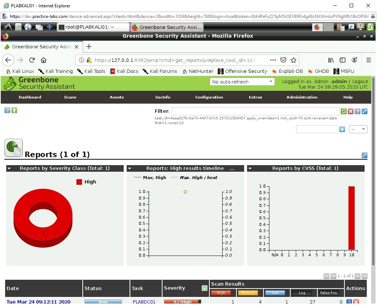Open report delta comparison icon in Actions
The image size is (377, 305).
[x=349, y=301]
